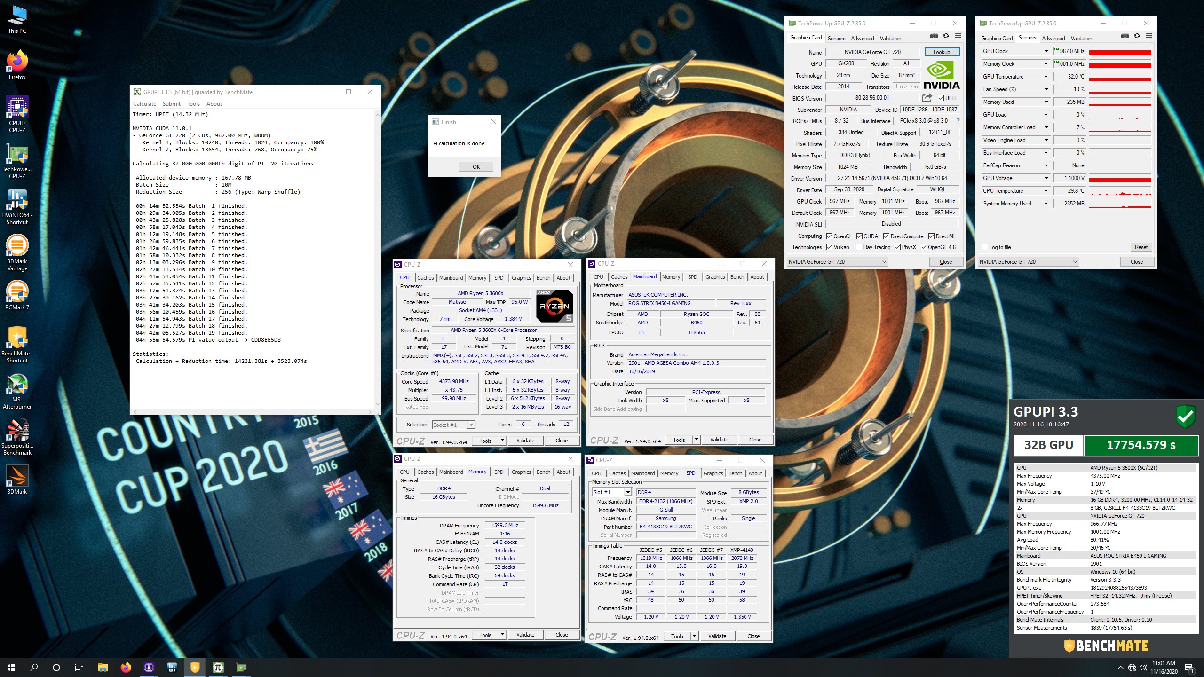The height and width of the screenshot is (677, 1204).
Task: Toggle the PhysX checkbox
Action: point(897,247)
